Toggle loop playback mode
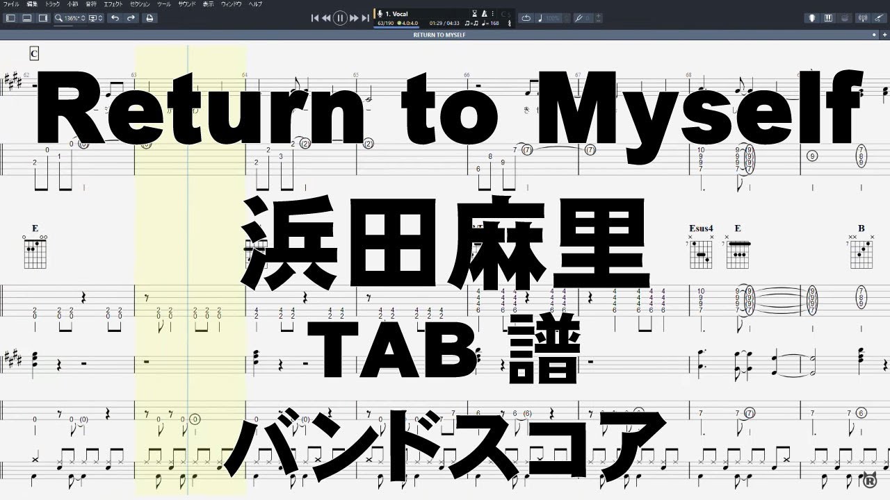Viewport: 890px width, 500px height. [x=526, y=18]
